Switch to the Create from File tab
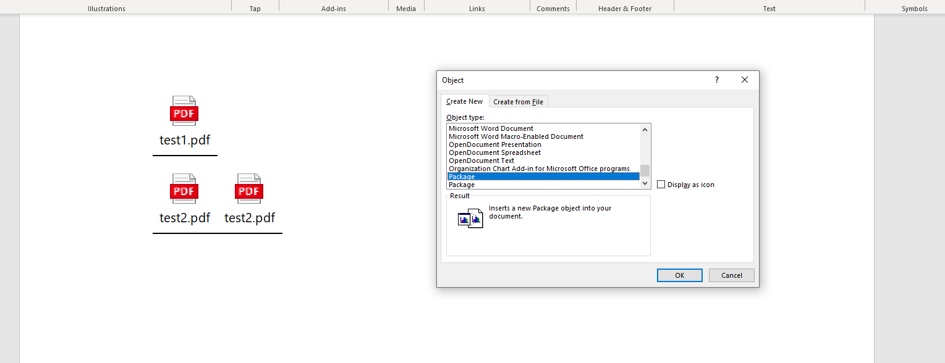 (518, 101)
